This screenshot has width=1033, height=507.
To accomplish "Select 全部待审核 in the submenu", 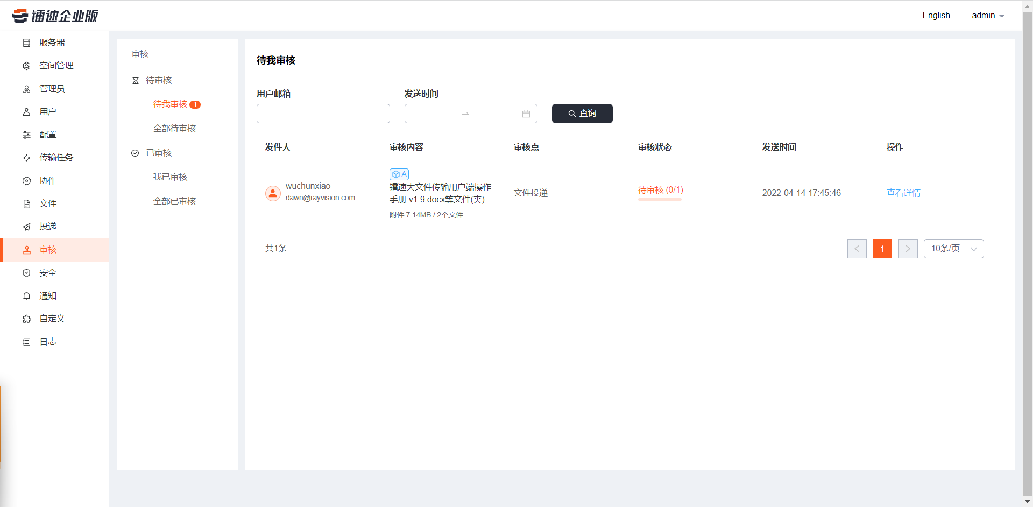I will click(x=174, y=129).
